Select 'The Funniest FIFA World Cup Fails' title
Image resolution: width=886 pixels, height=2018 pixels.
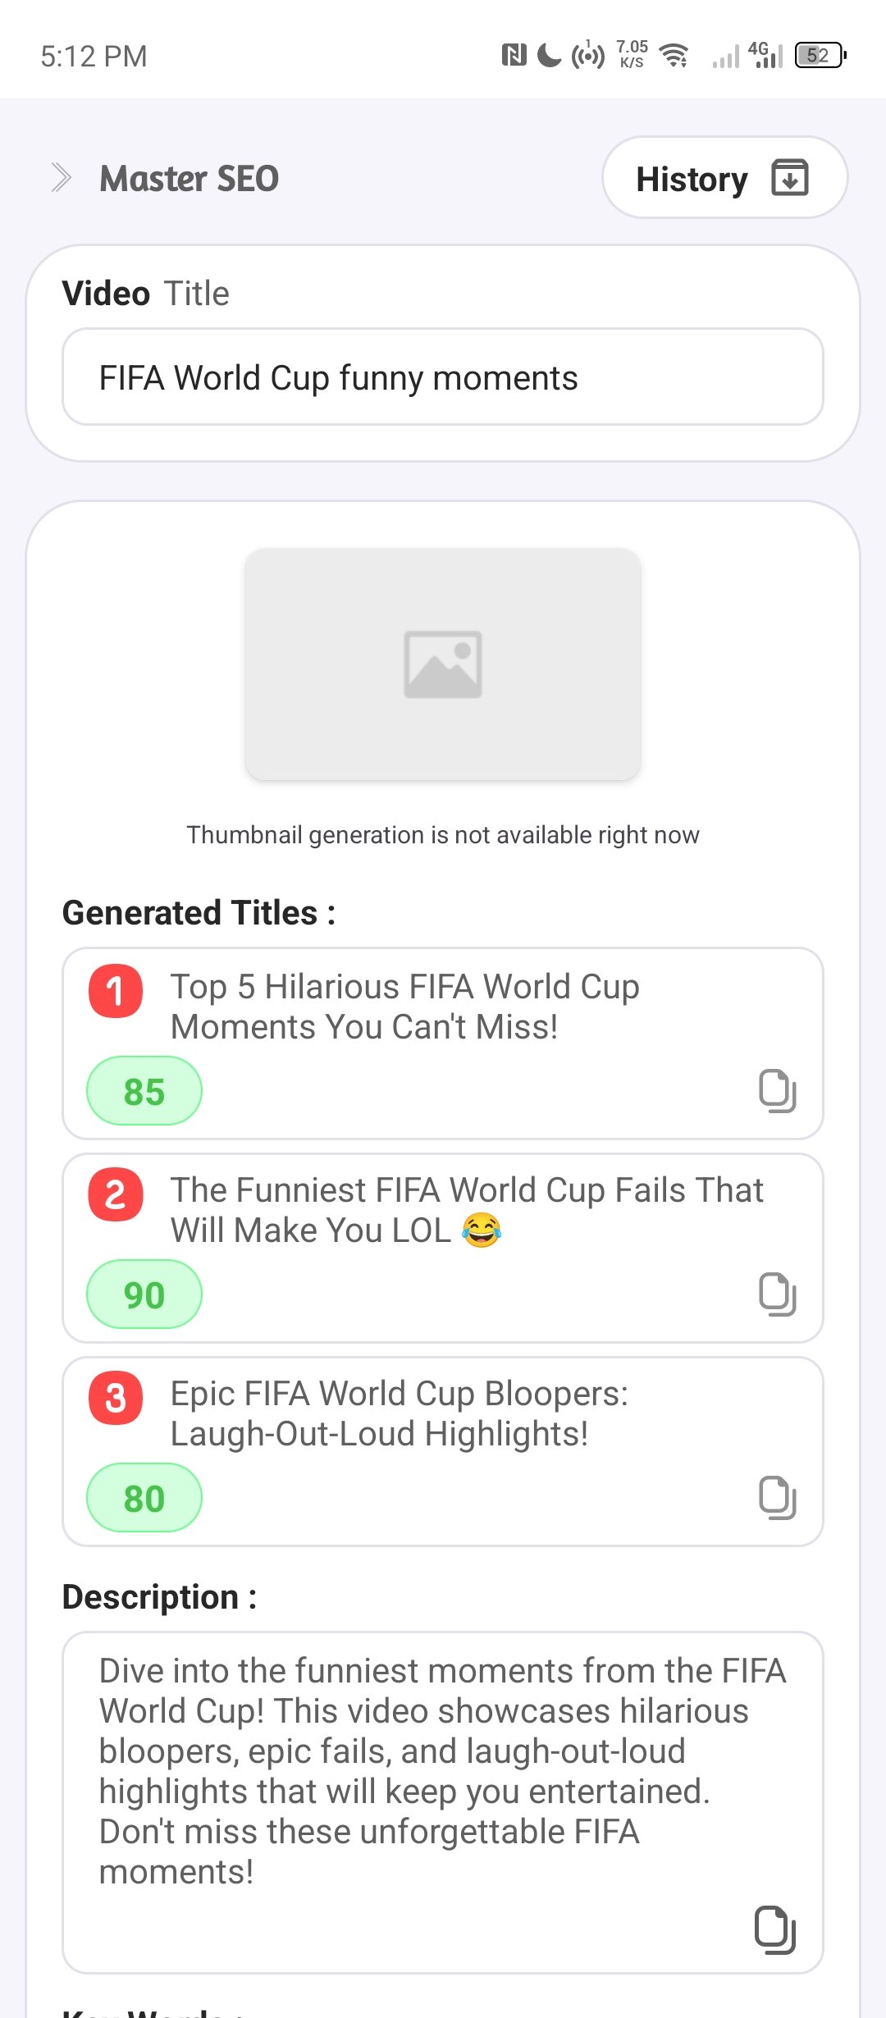[467, 1210]
